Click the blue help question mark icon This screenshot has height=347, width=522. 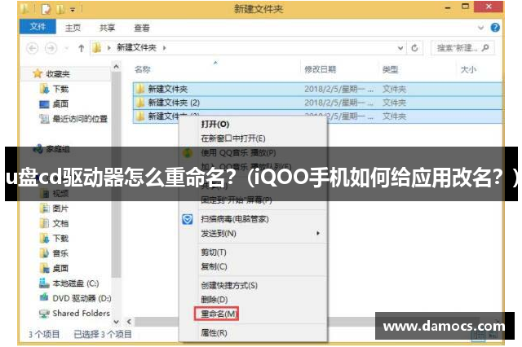(x=495, y=28)
